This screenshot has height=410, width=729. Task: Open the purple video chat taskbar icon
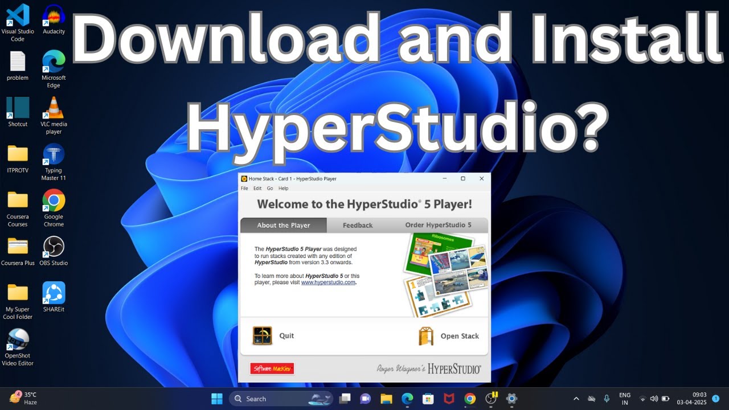366,399
